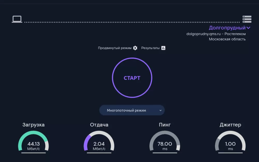Click the Джиттер label
This screenshot has width=259, height=162.
pos(230,125)
